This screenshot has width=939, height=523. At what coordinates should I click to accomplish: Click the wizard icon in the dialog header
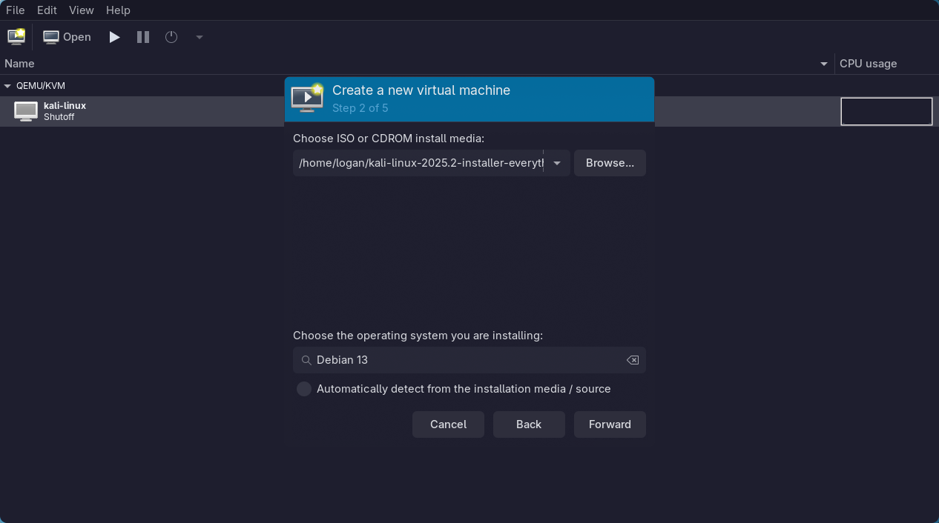(307, 98)
